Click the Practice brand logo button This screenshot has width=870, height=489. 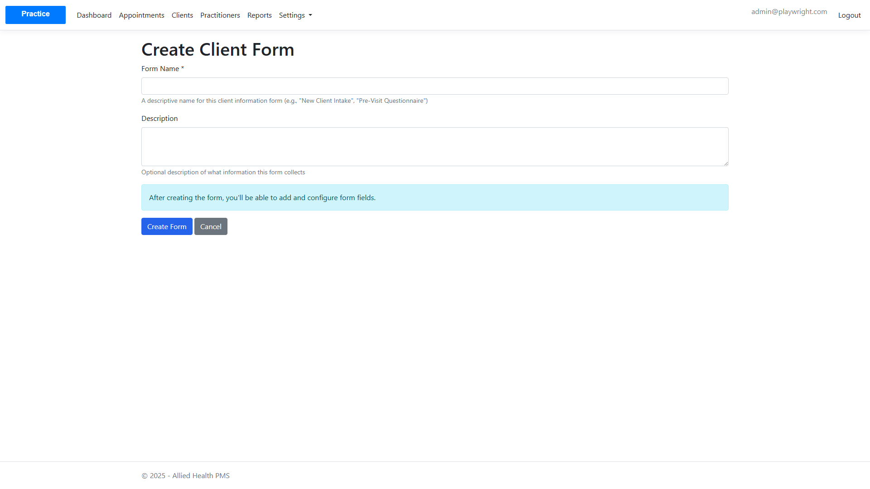tap(35, 15)
